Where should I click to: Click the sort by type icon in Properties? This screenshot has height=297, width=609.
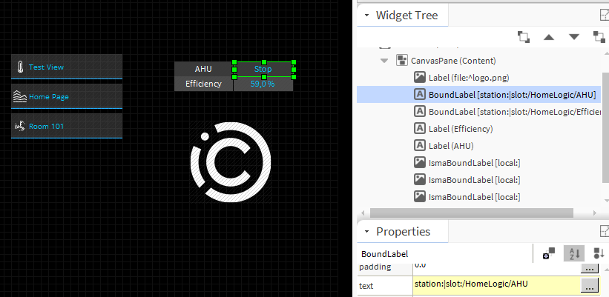coord(598,254)
